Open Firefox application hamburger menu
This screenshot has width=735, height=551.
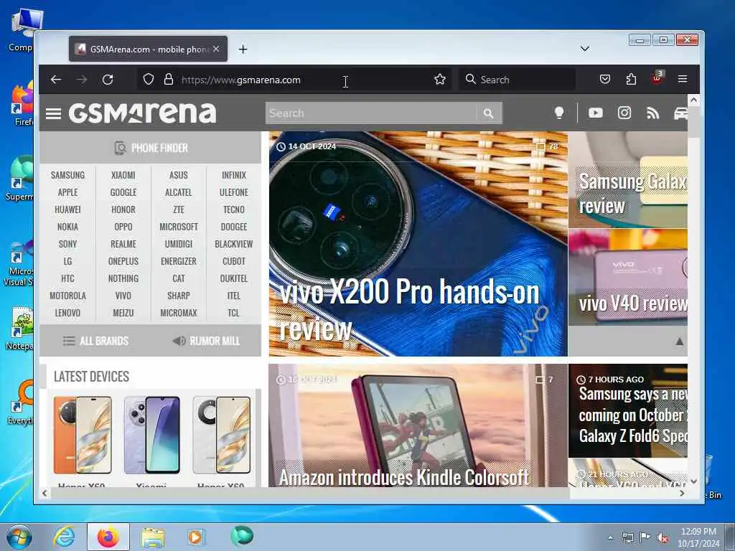(683, 79)
